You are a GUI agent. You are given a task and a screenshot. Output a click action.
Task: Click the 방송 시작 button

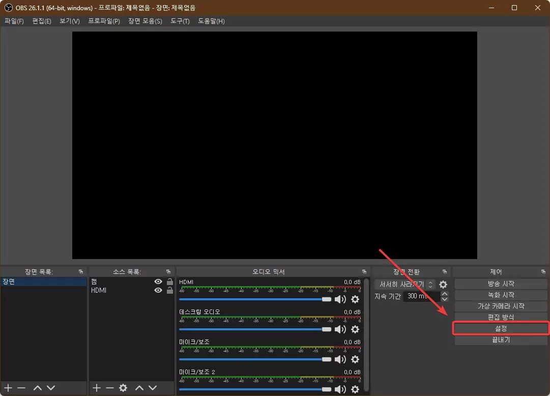point(501,284)
